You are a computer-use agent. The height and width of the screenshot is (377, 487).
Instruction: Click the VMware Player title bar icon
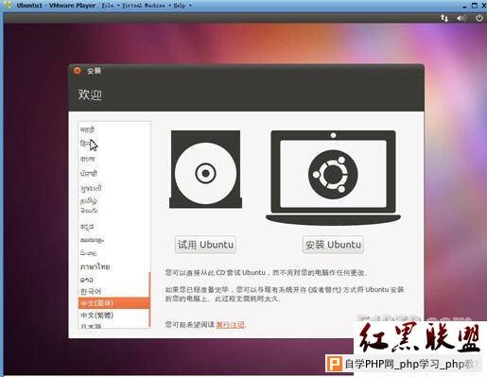click(8, 6)
